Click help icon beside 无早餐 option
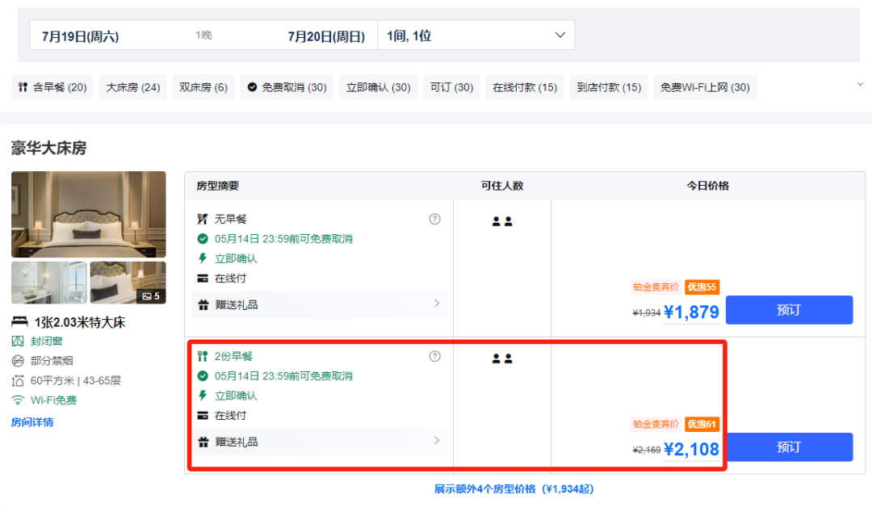The height and width of the screenshot is (507, 872). [x=434, y=219]
